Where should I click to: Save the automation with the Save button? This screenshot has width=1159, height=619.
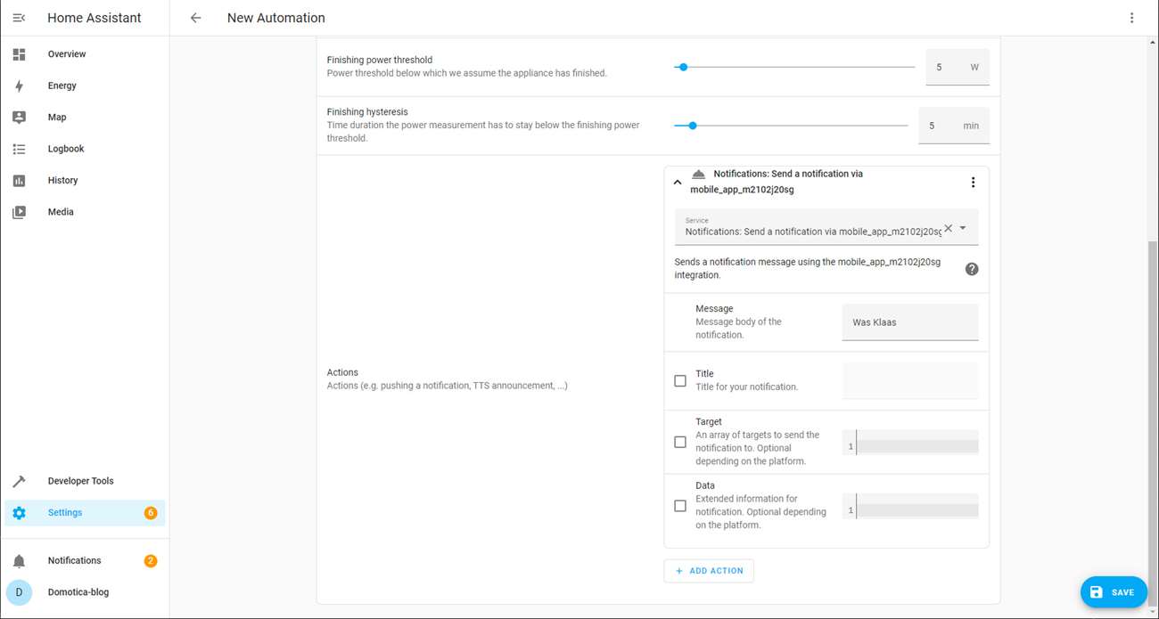pyautogui.click(x=1114, y=592)
